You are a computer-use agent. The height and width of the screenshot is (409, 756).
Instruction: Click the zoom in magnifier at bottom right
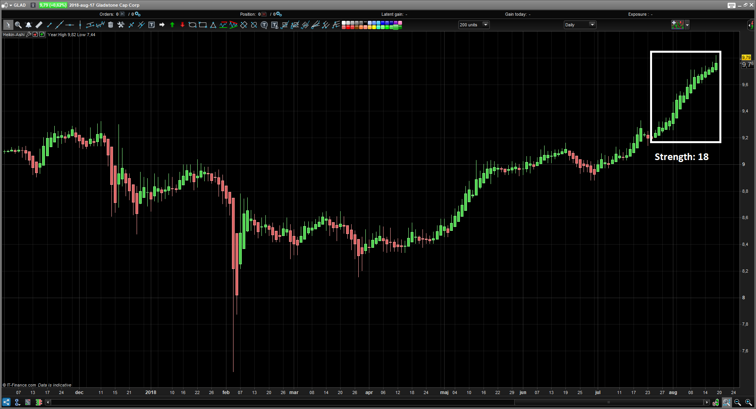pos(749,402)
